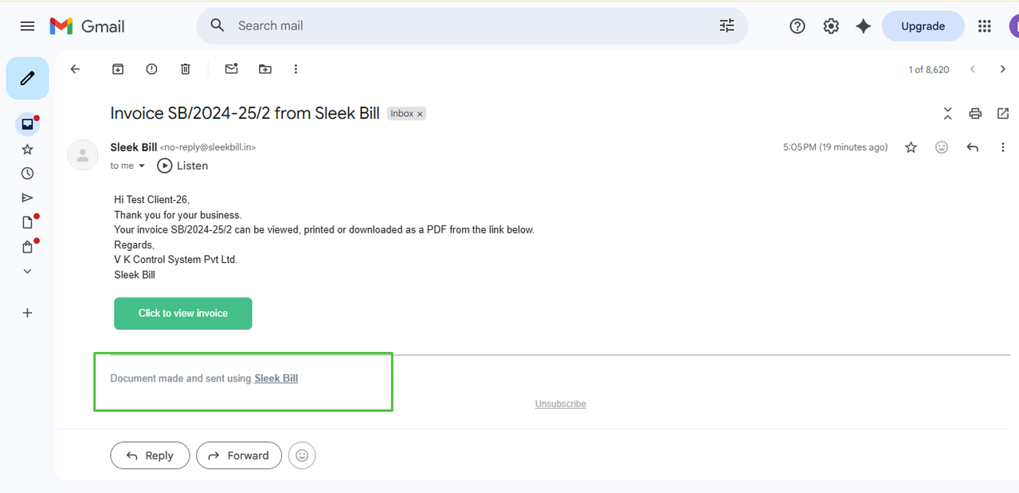Open Google apps grid
The height and width of the screenshot is (493, 1019).
(x=985, y=26)
